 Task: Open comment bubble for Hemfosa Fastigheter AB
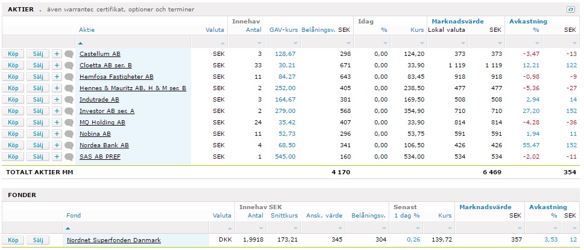tap(69, 77)
